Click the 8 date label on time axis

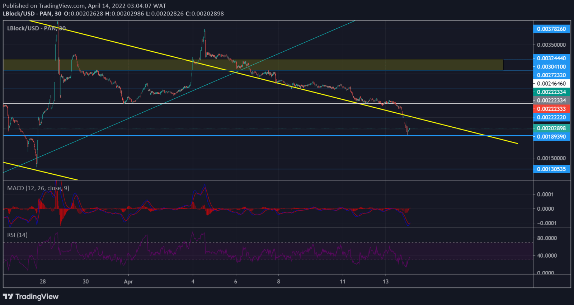point(278,281)
